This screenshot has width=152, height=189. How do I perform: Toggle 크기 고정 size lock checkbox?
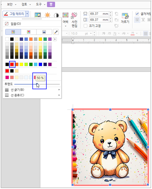(85, 26)
